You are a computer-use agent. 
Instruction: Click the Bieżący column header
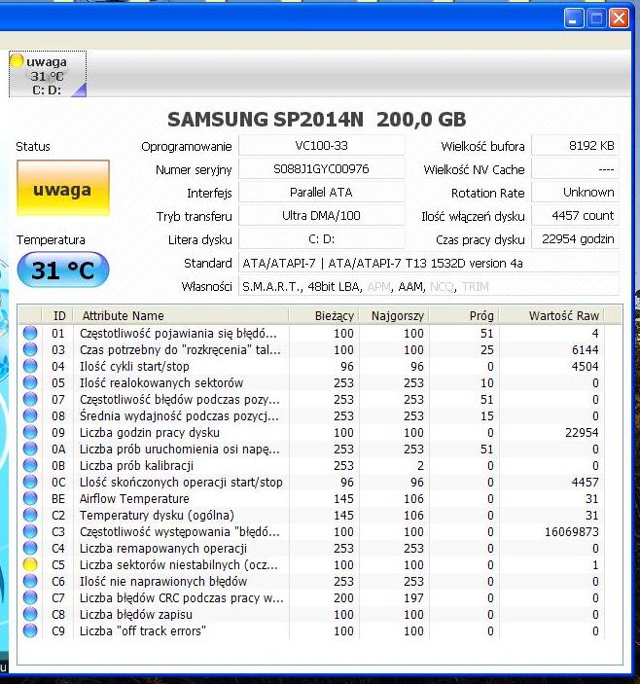click(324, 315)
